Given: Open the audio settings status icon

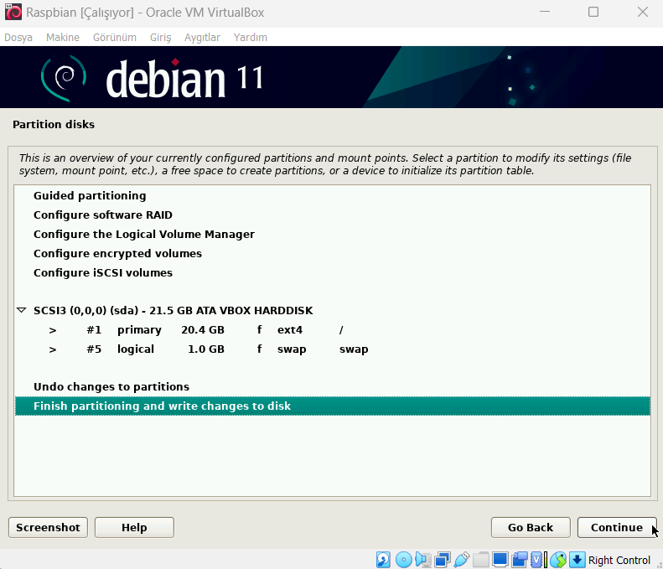Looking at the screenshot, I should (x=422, y=560).
